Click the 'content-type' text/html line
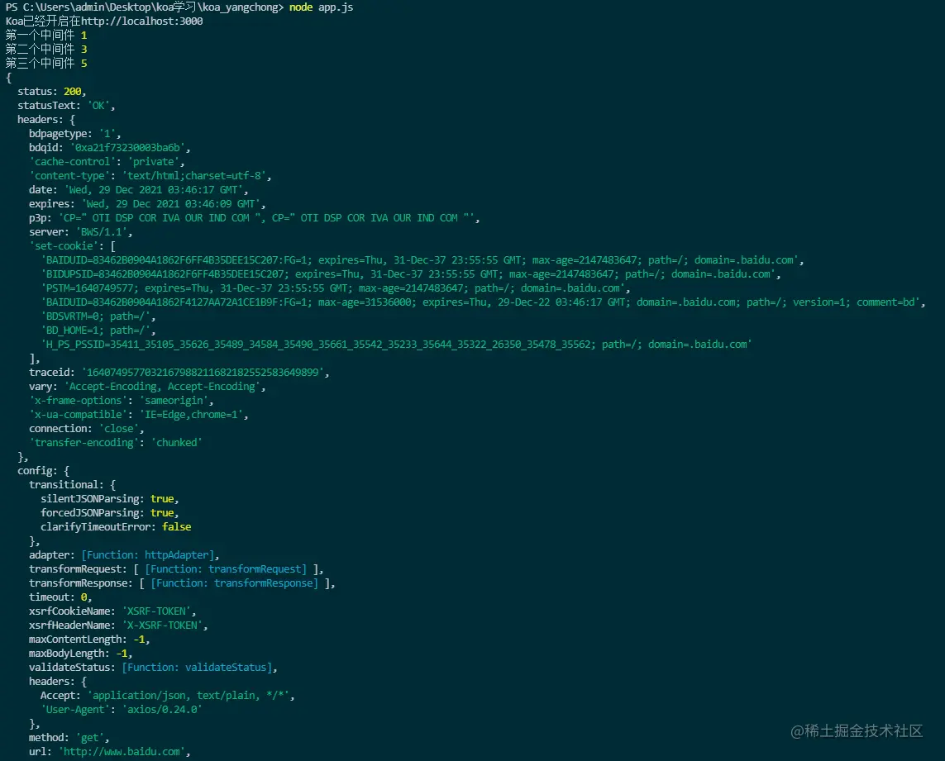 tap(150, 176)
